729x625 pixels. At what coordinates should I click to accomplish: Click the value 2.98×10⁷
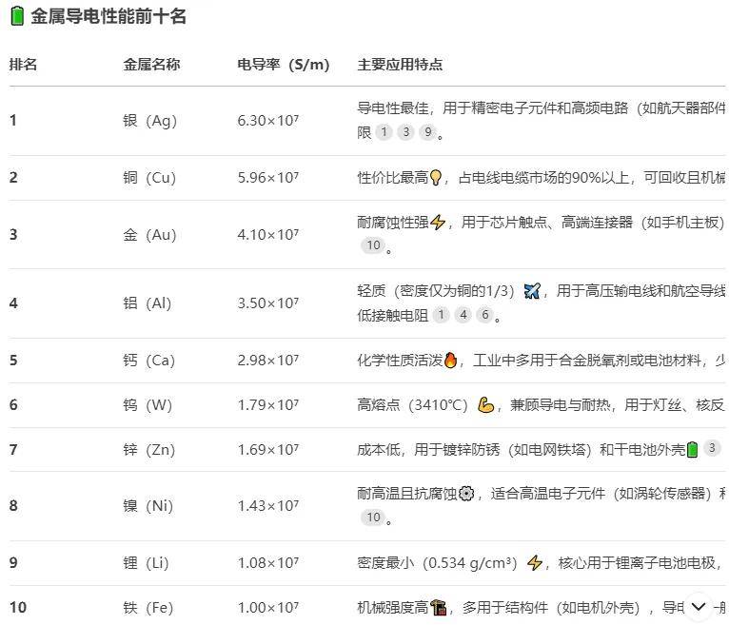pos(268,361)
